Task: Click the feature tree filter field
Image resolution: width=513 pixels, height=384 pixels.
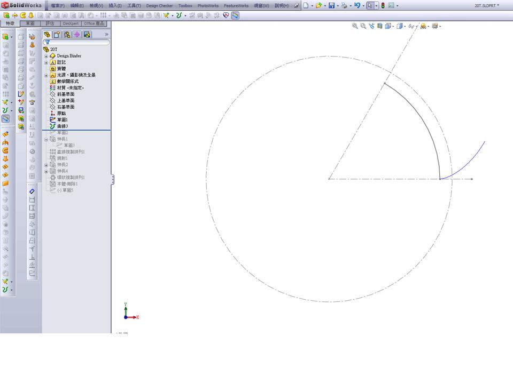Action: (76, 42)
